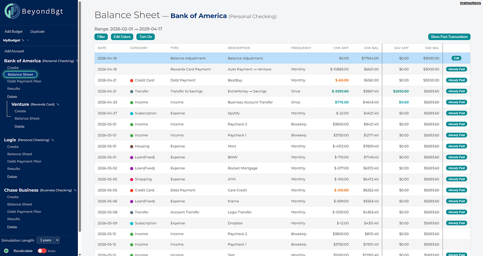Toggle the Auto recalculation switch

click(x=42, y=251)
